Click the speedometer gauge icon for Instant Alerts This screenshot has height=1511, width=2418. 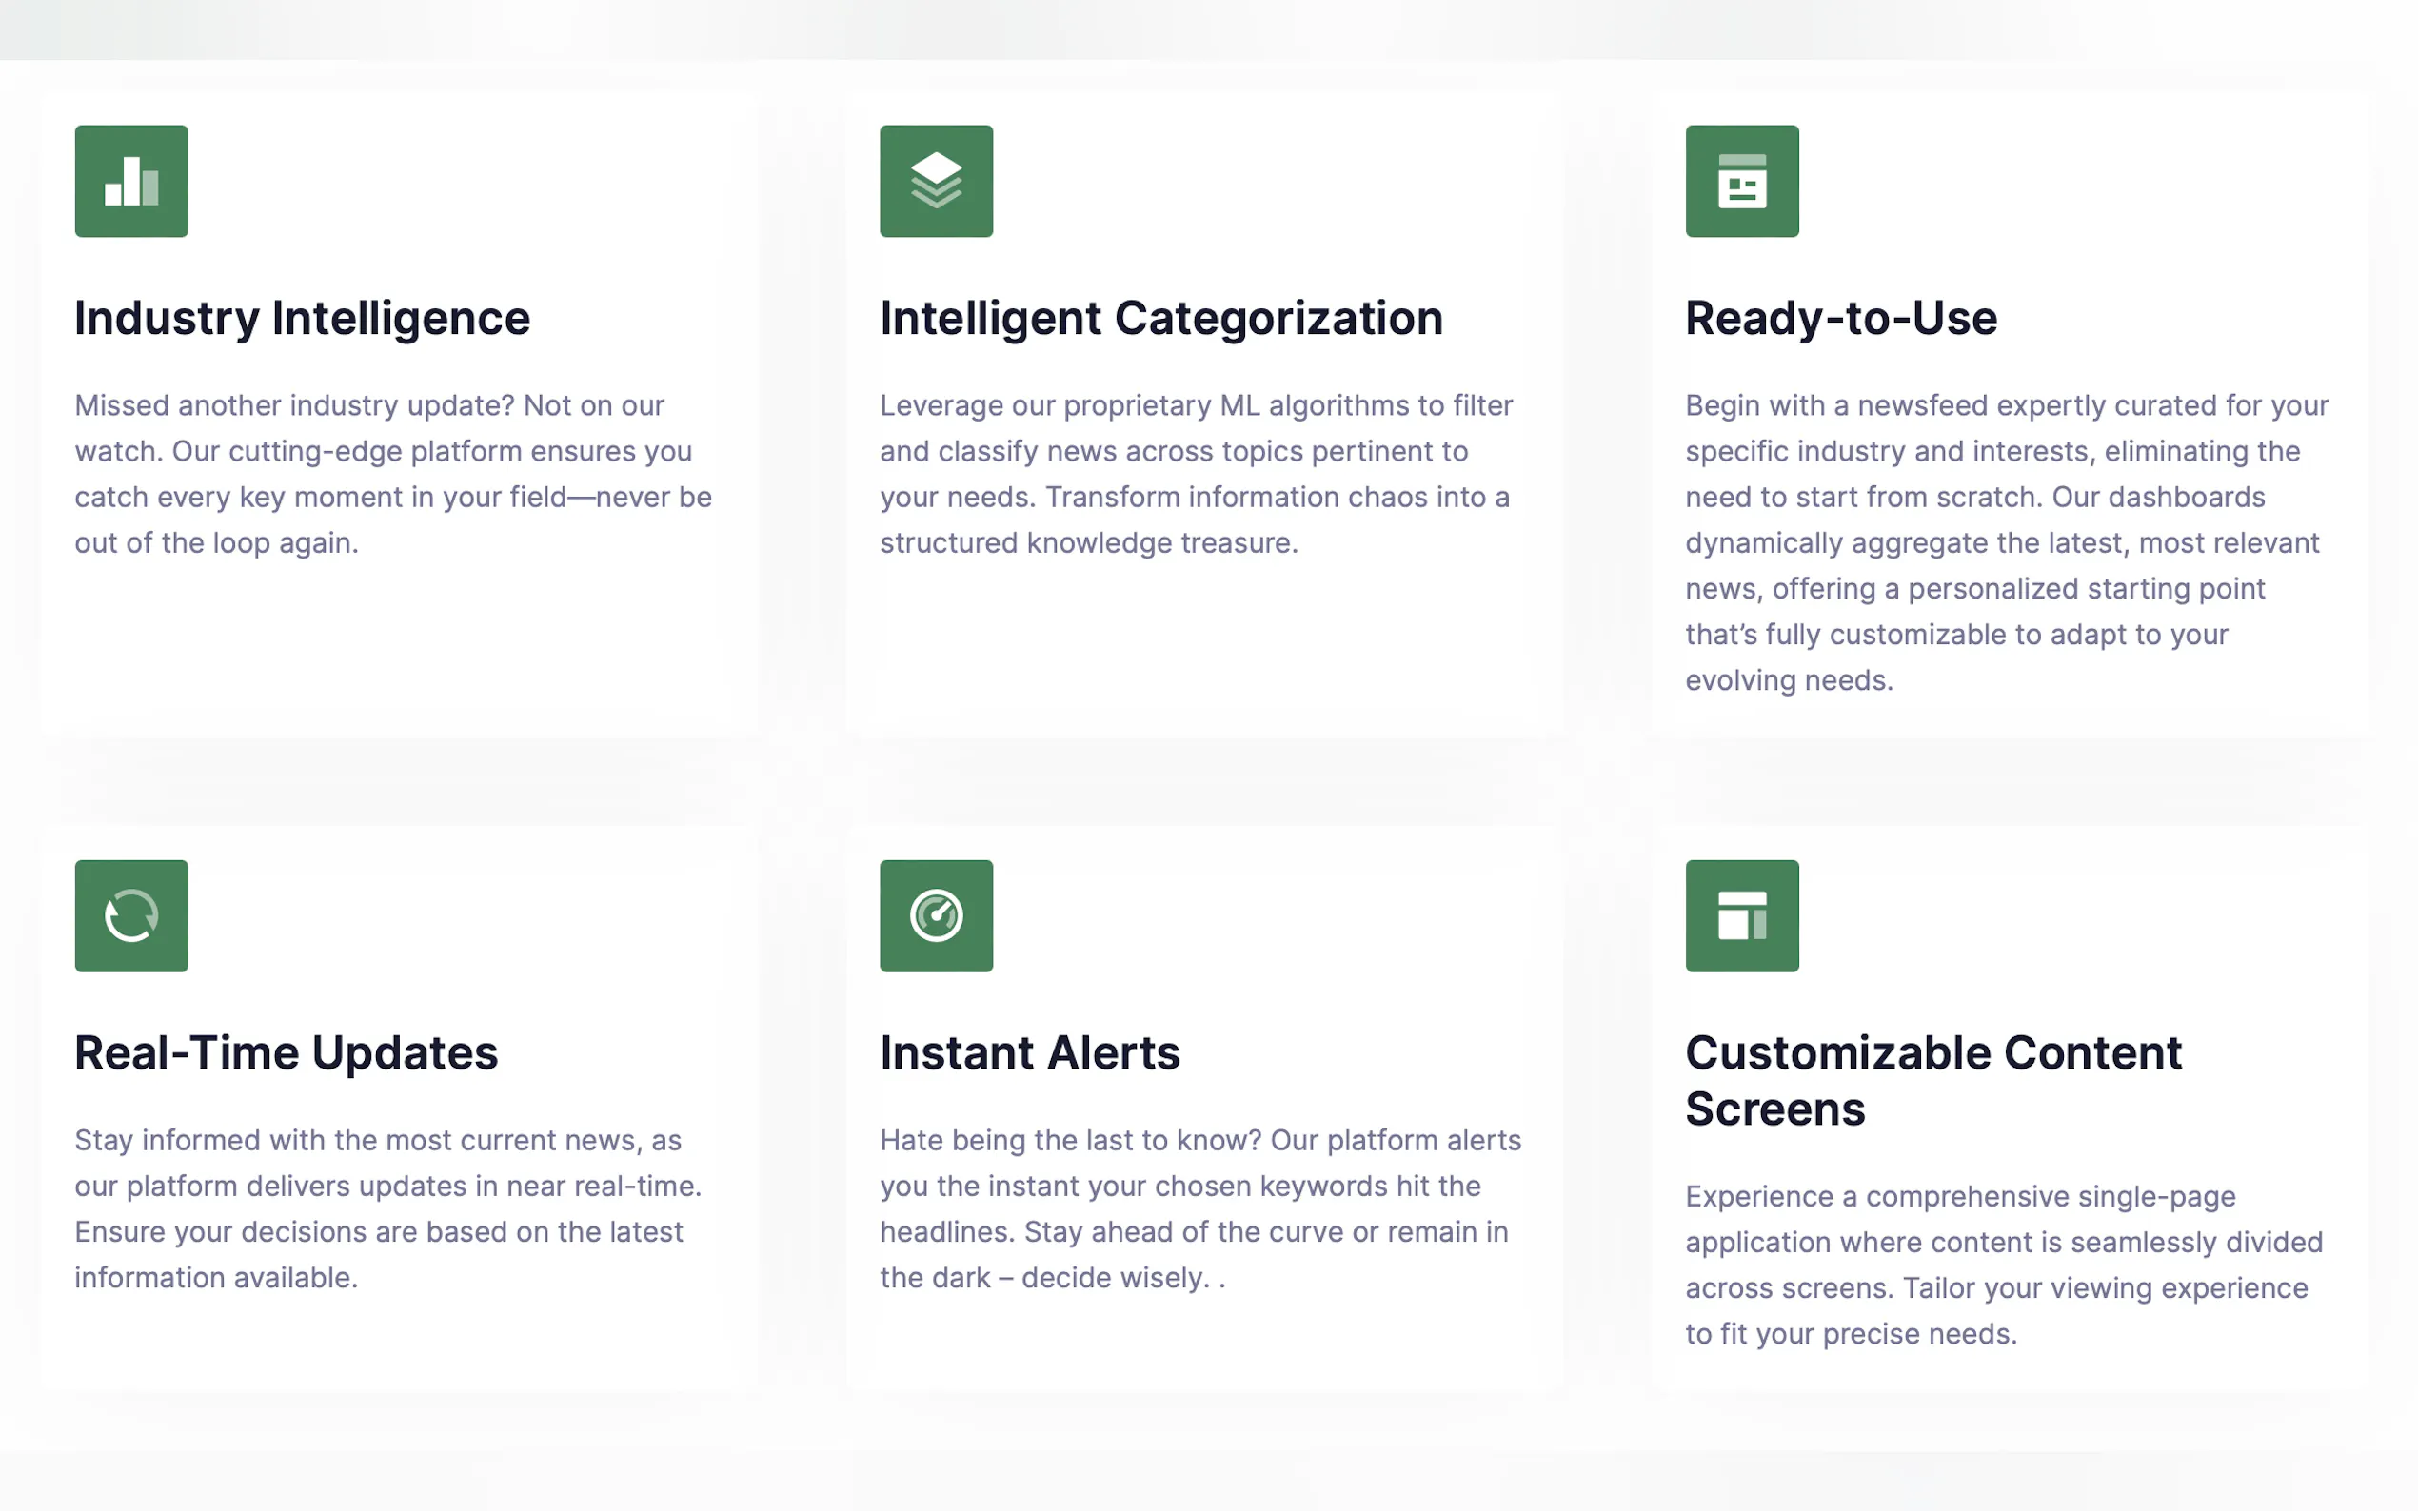tap(936, 915)
